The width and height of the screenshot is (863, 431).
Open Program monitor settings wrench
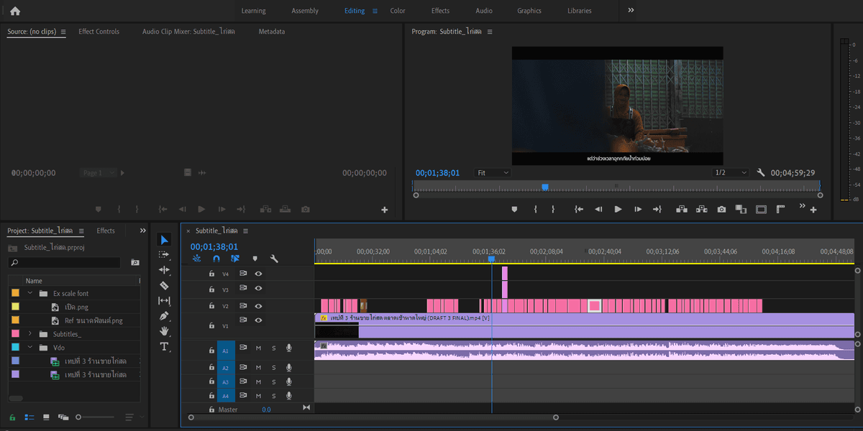coord(762,172)
